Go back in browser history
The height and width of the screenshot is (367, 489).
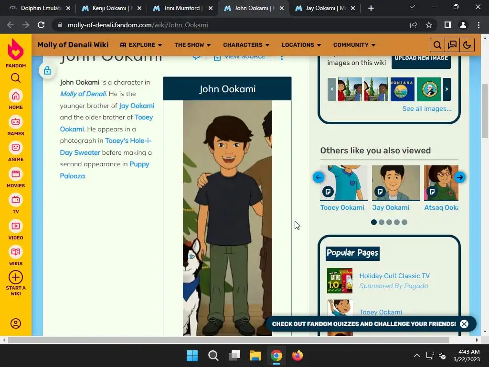11,25
